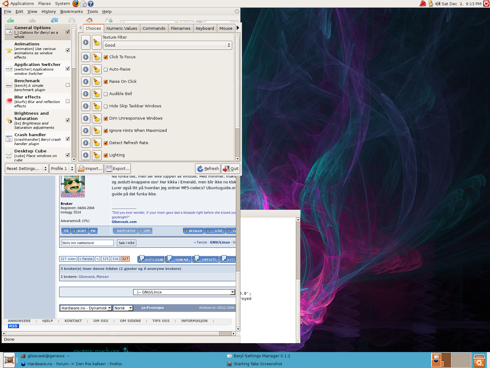Open the History menu in Firefox
Image resolution: width=490 pixels, height=368 pixels.
click(x=49, y=12)
